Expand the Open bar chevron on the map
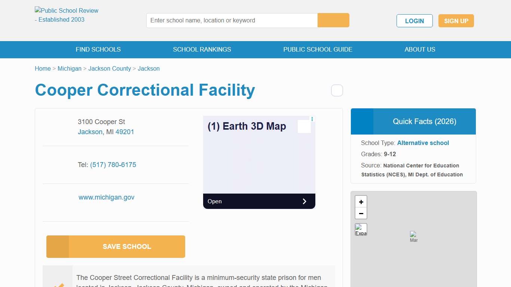The image size is (511, 287). pyautogui.click(x=305, y=201)
